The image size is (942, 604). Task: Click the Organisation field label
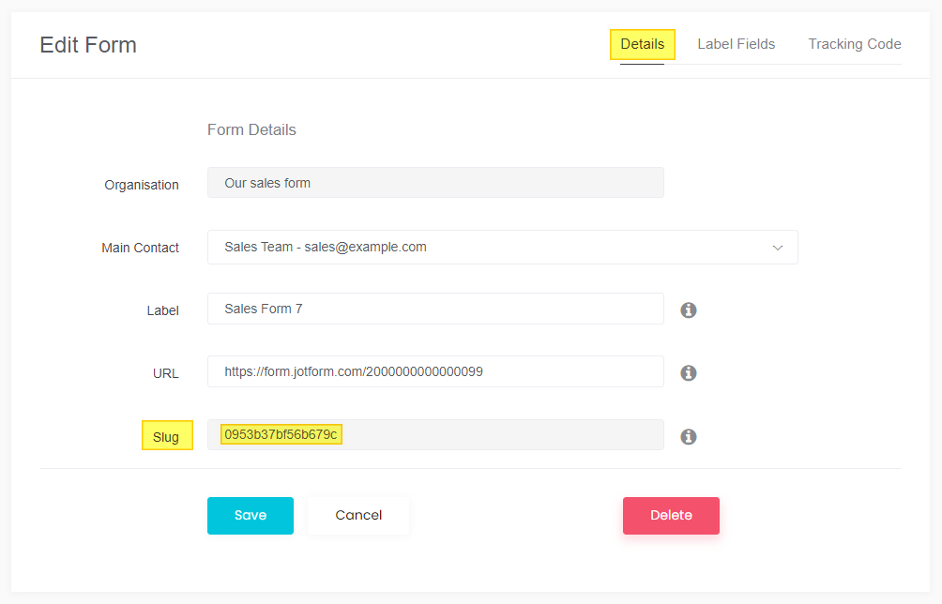pyautogui.click(x=142, y=185)
